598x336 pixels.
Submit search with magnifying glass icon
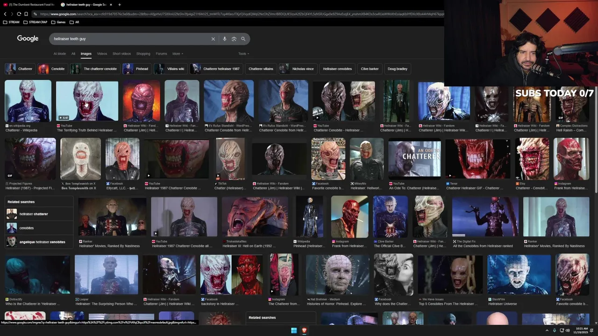(243, 39)
